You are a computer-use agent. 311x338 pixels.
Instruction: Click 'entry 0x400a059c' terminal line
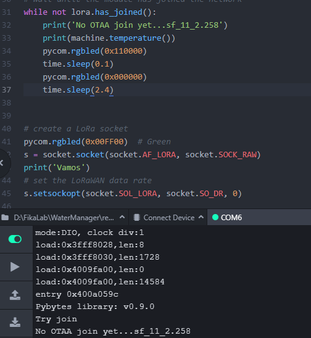click(77, 294)
